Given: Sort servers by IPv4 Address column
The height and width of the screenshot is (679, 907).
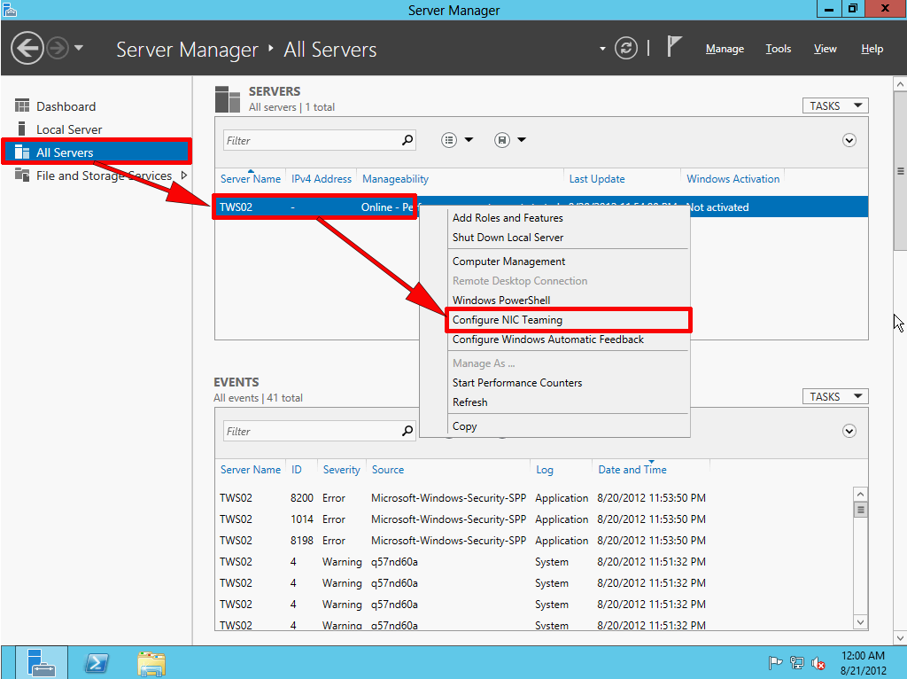Looking at the screenshot, I should pyautogui.click(x=322, y=179).
